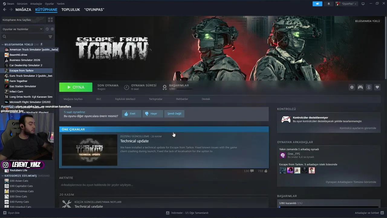Click the downloads icon in the bottom bar
387x218 pixels.
pyautogui.click(x=168, y=213)
